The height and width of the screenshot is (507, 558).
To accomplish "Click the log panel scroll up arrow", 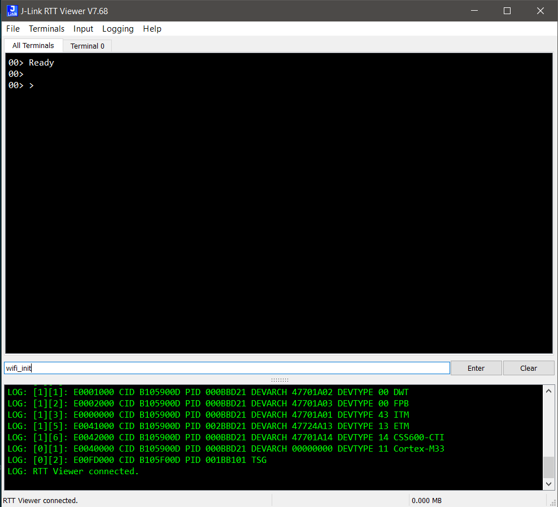I will (548, 391).
